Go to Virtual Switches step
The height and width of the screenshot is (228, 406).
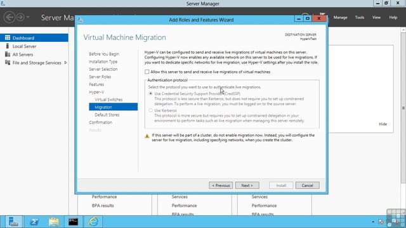108,99
